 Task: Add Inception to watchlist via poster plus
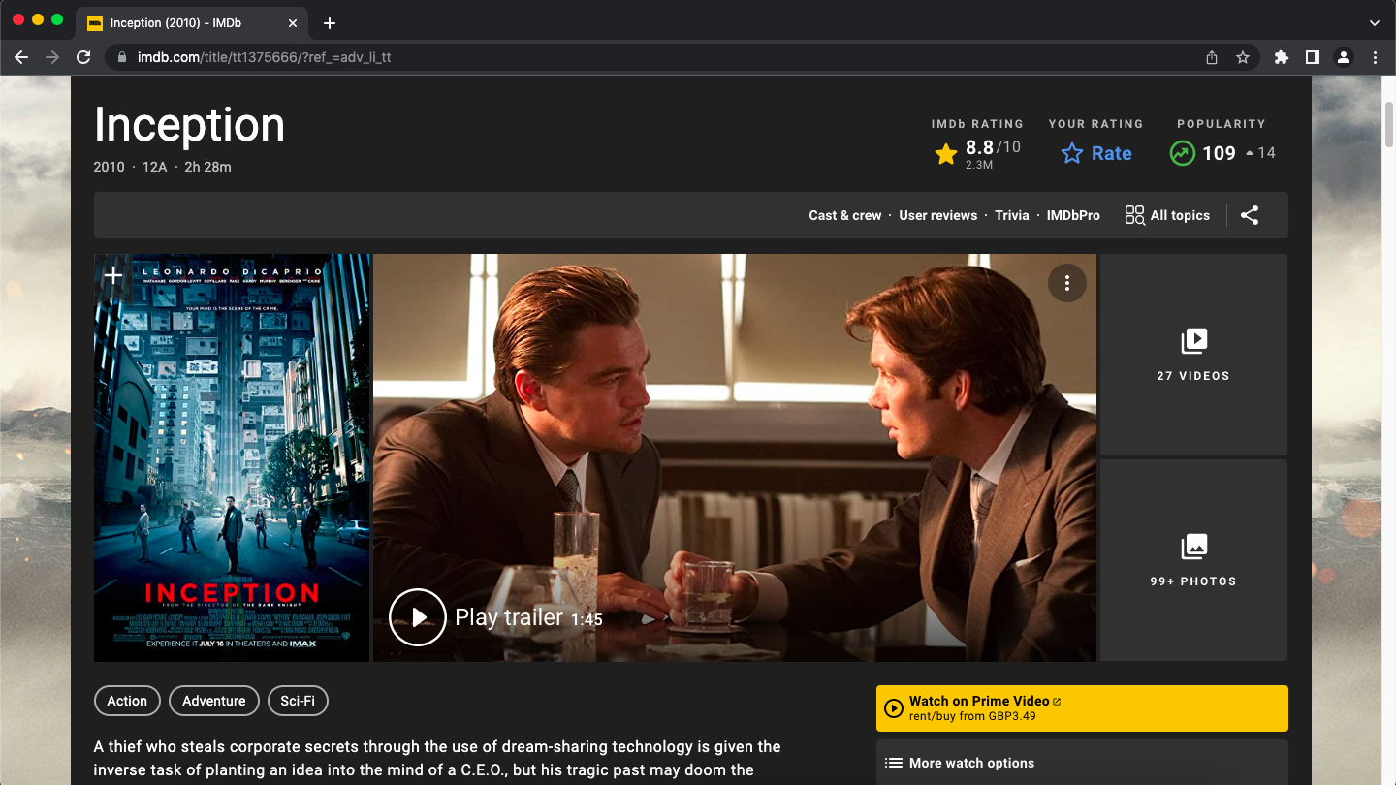click(x=113, y=276)
